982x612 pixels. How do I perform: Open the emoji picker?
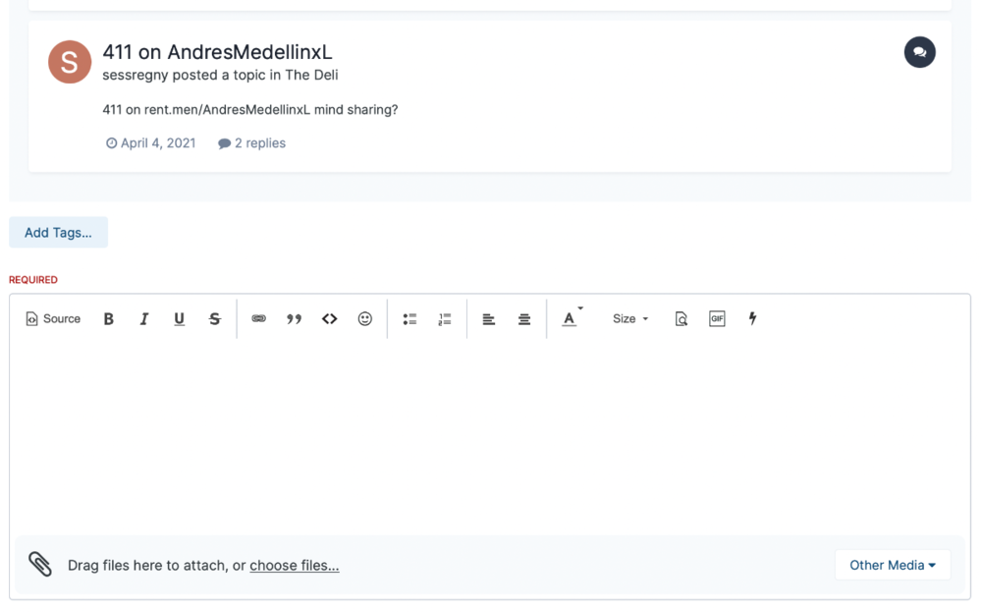point(365,319)
